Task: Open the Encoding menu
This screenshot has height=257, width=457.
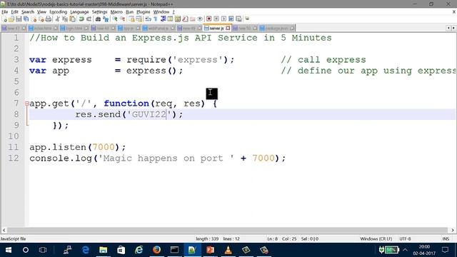Action: coord(59,12)
